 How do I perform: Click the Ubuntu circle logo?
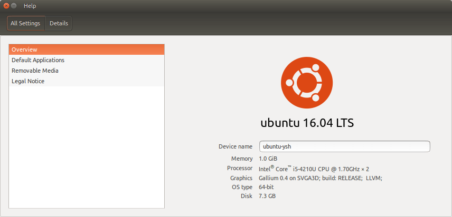307,83
